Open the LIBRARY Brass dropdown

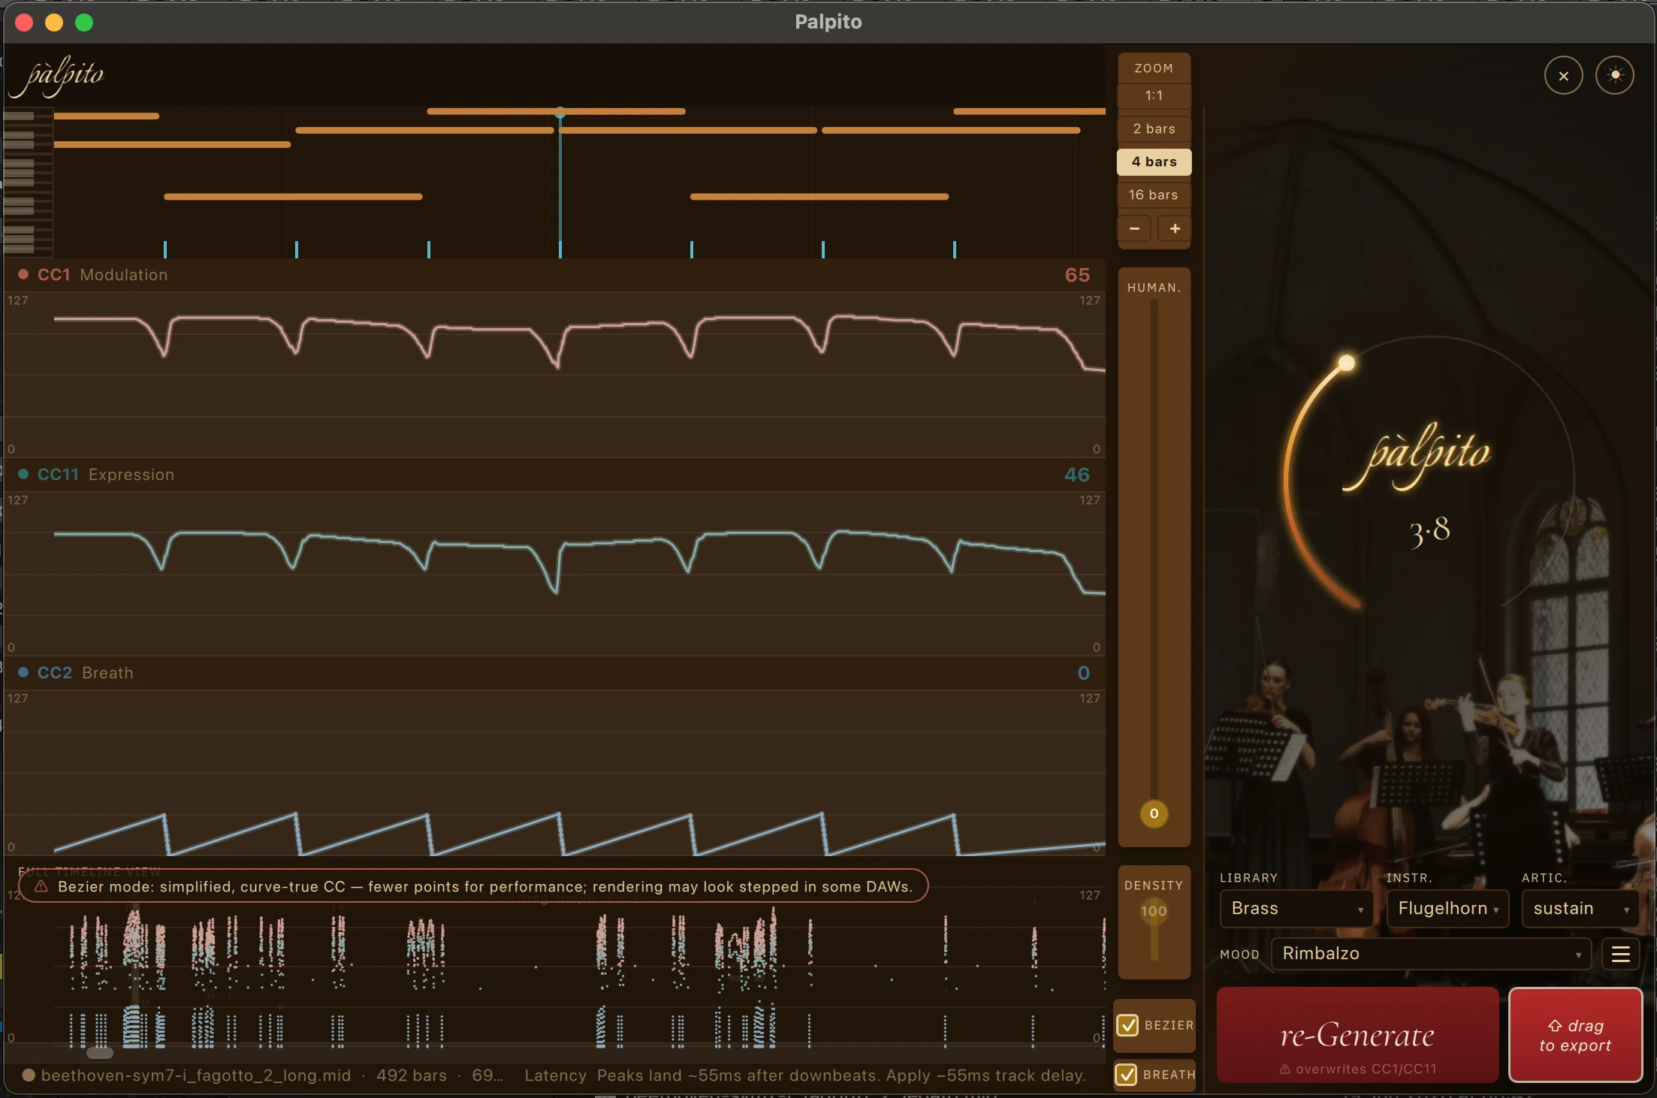tap(1296, 909)
